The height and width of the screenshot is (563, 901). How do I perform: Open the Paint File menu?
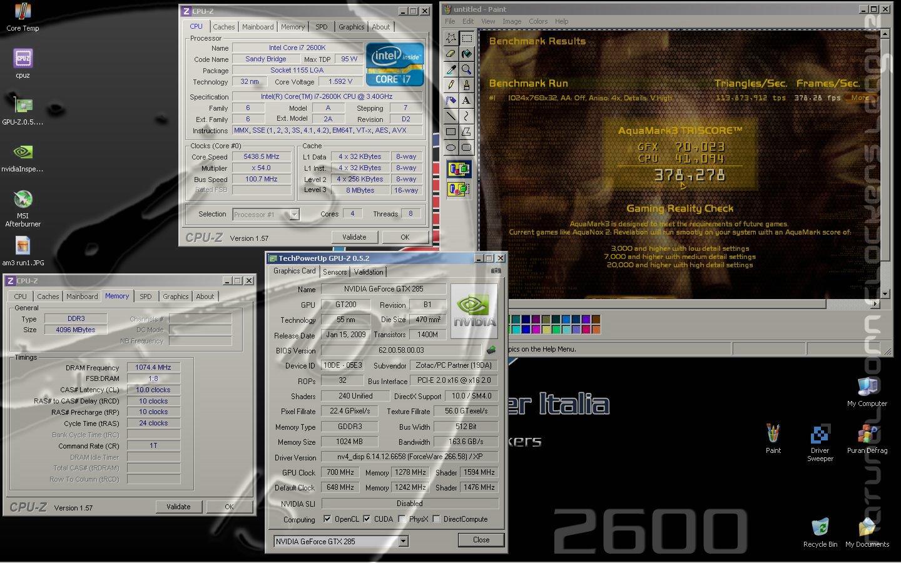pos(450,21)
